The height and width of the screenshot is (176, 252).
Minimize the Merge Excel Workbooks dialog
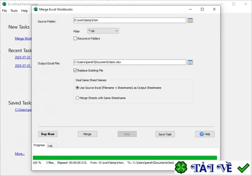[x=191, y=9]
